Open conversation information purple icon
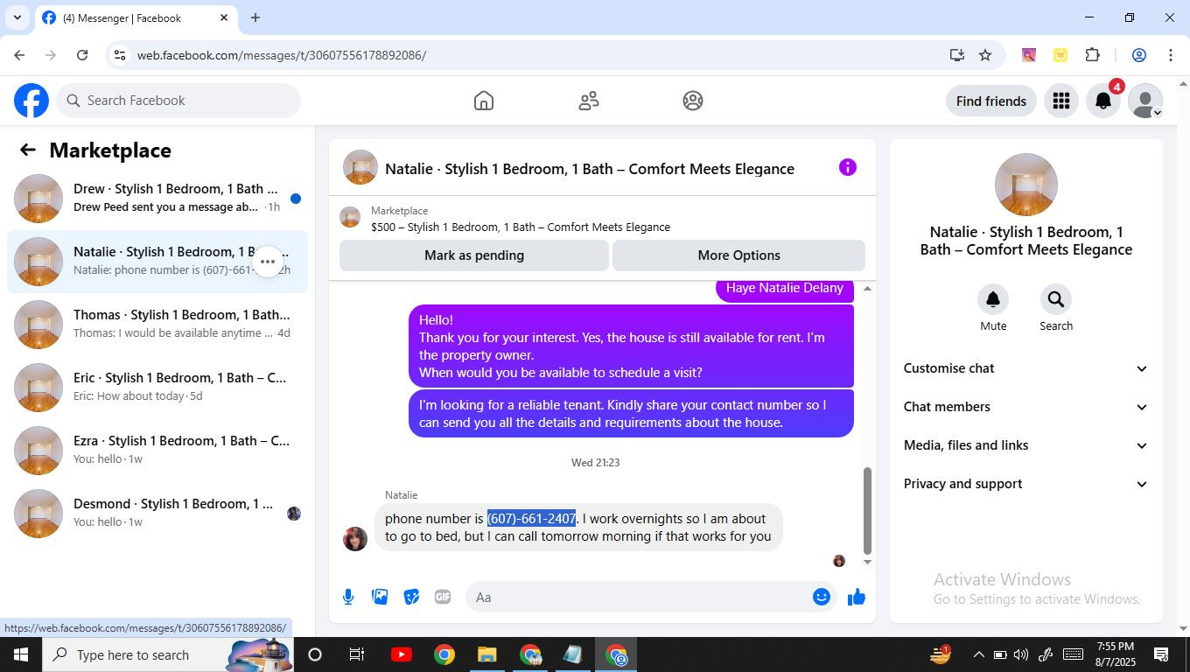 coord(848,167)
